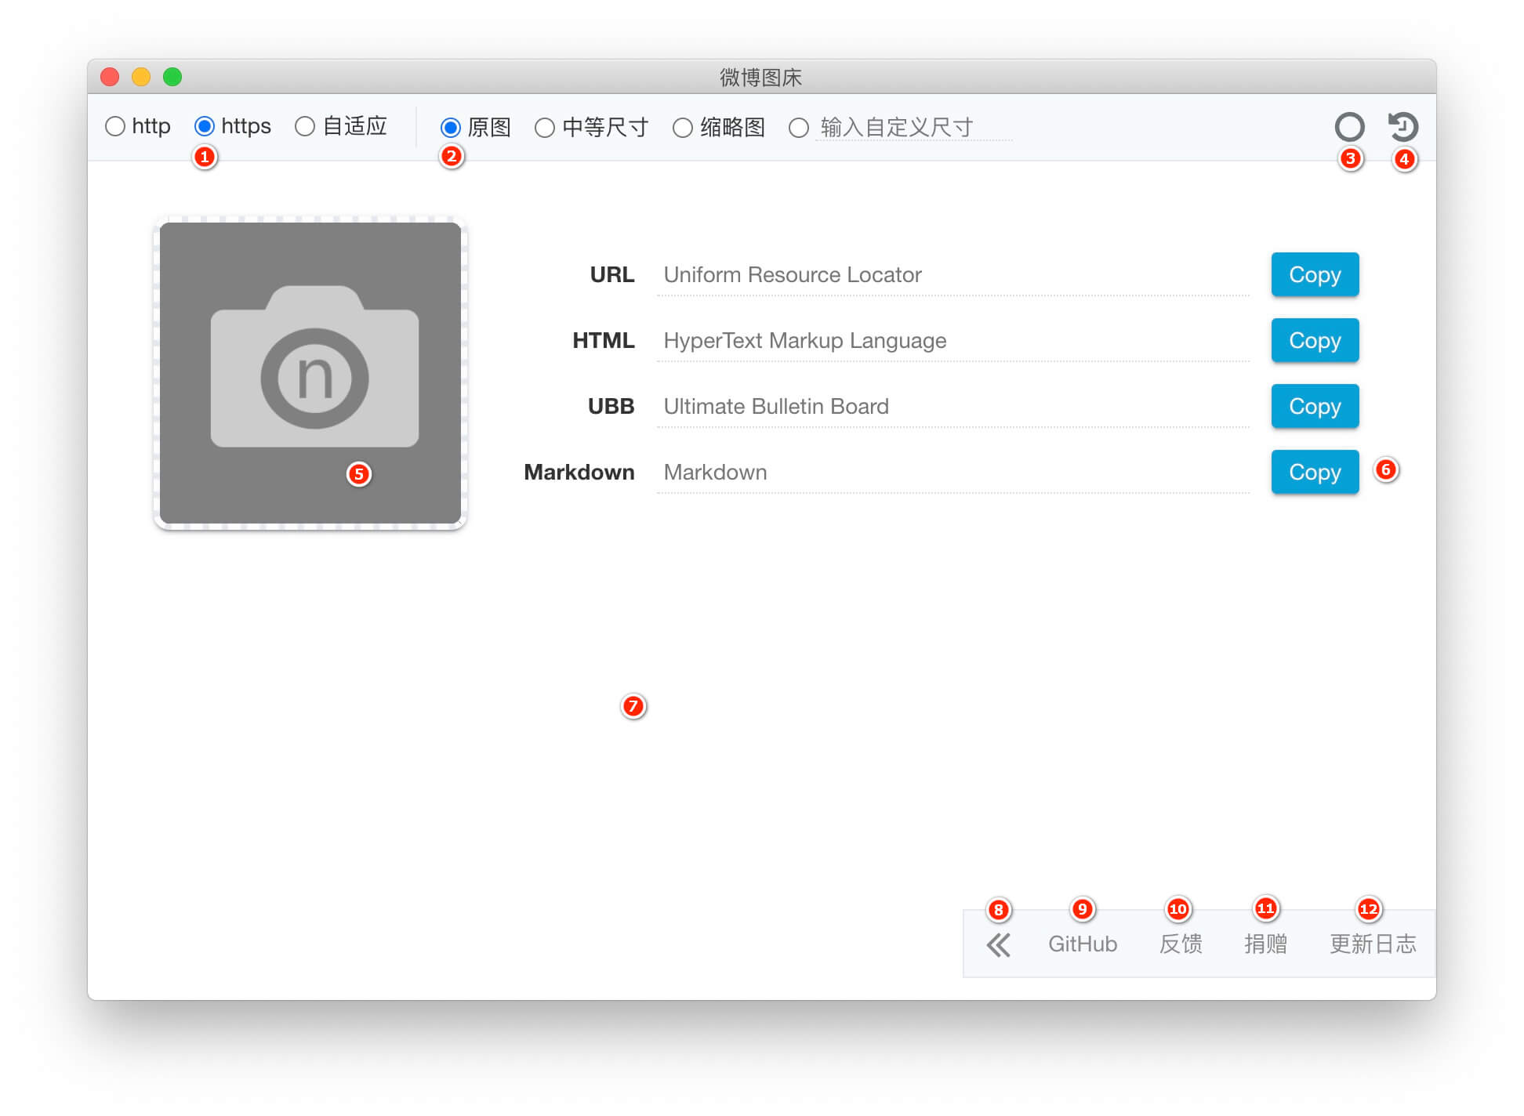Copy the Markdown code
This screenshot has height=1116, width=1524.
(1315, 473)
